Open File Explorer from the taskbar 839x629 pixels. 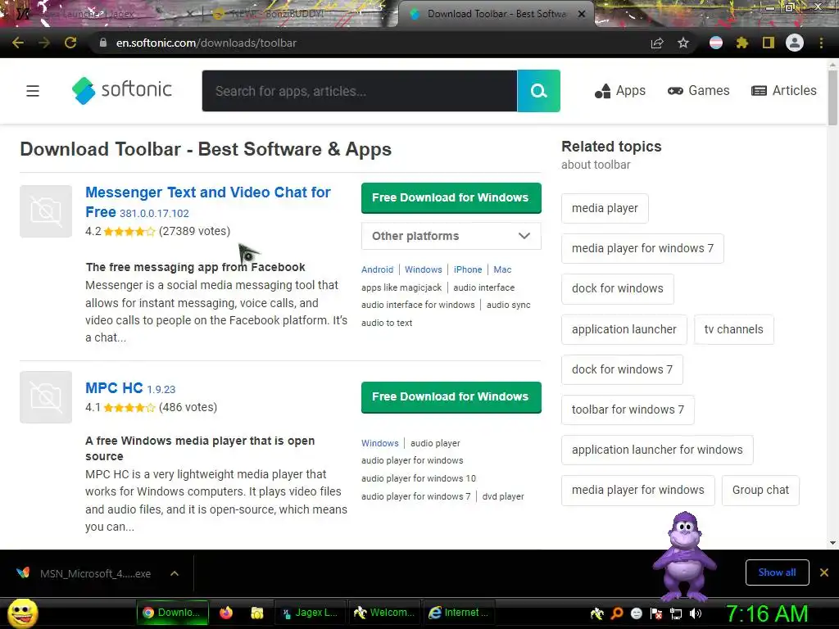pos(256,613)
